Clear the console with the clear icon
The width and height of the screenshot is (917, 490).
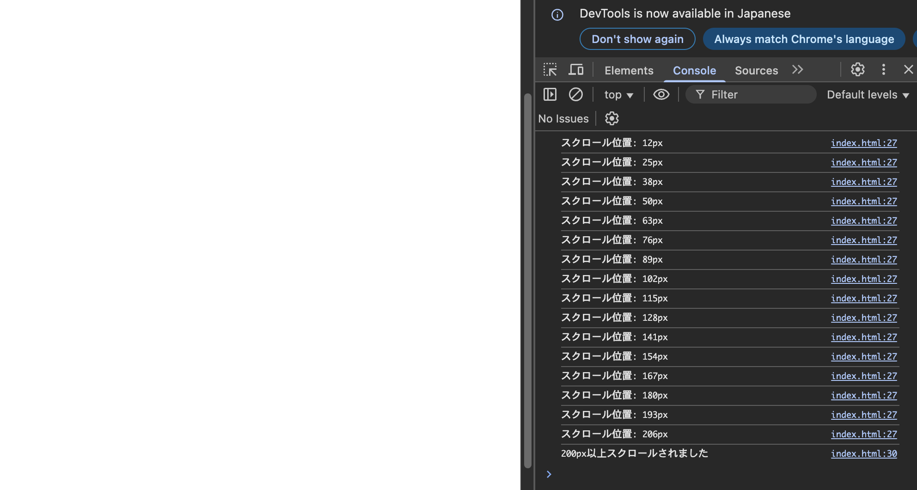[x=576, y=94]
